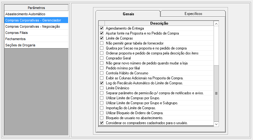Click the Descrição column header
This screenshot has height=140, width=253.
159,23
